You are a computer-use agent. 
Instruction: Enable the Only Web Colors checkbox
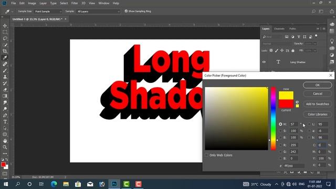207,155
